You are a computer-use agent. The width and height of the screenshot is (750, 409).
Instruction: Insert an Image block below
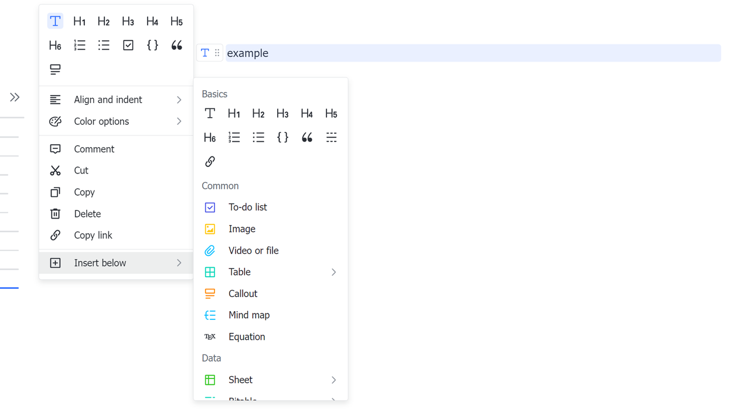(241, 229)
